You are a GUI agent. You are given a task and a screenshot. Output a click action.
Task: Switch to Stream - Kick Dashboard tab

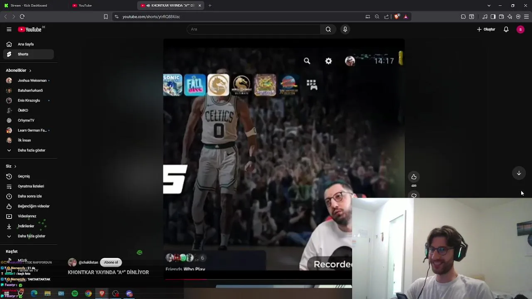[33, 5]
